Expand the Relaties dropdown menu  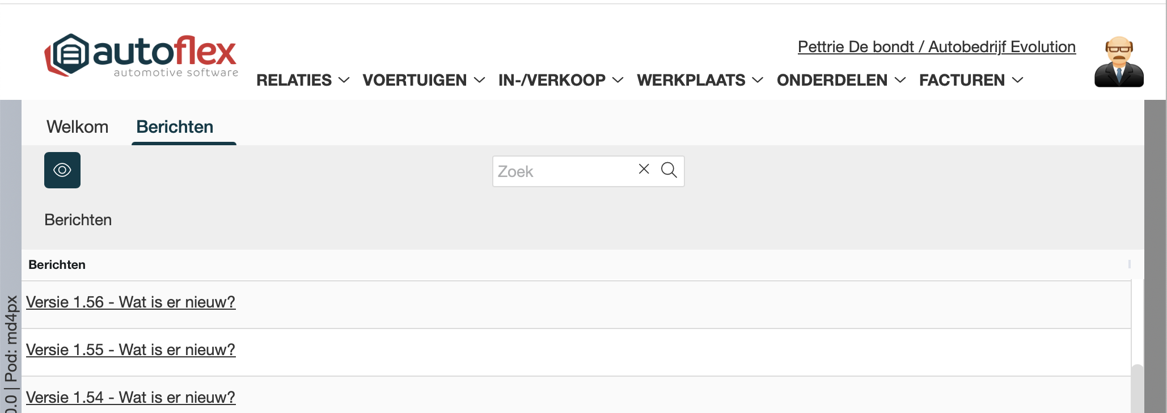click(x=302, y=81)
